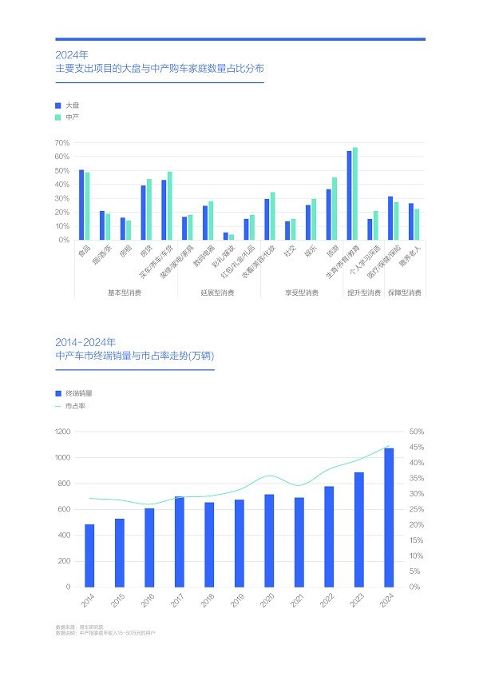479x673 pixels.
Task: Click the teal 中产 legend swatch
Action: click(x=58, y=117)
